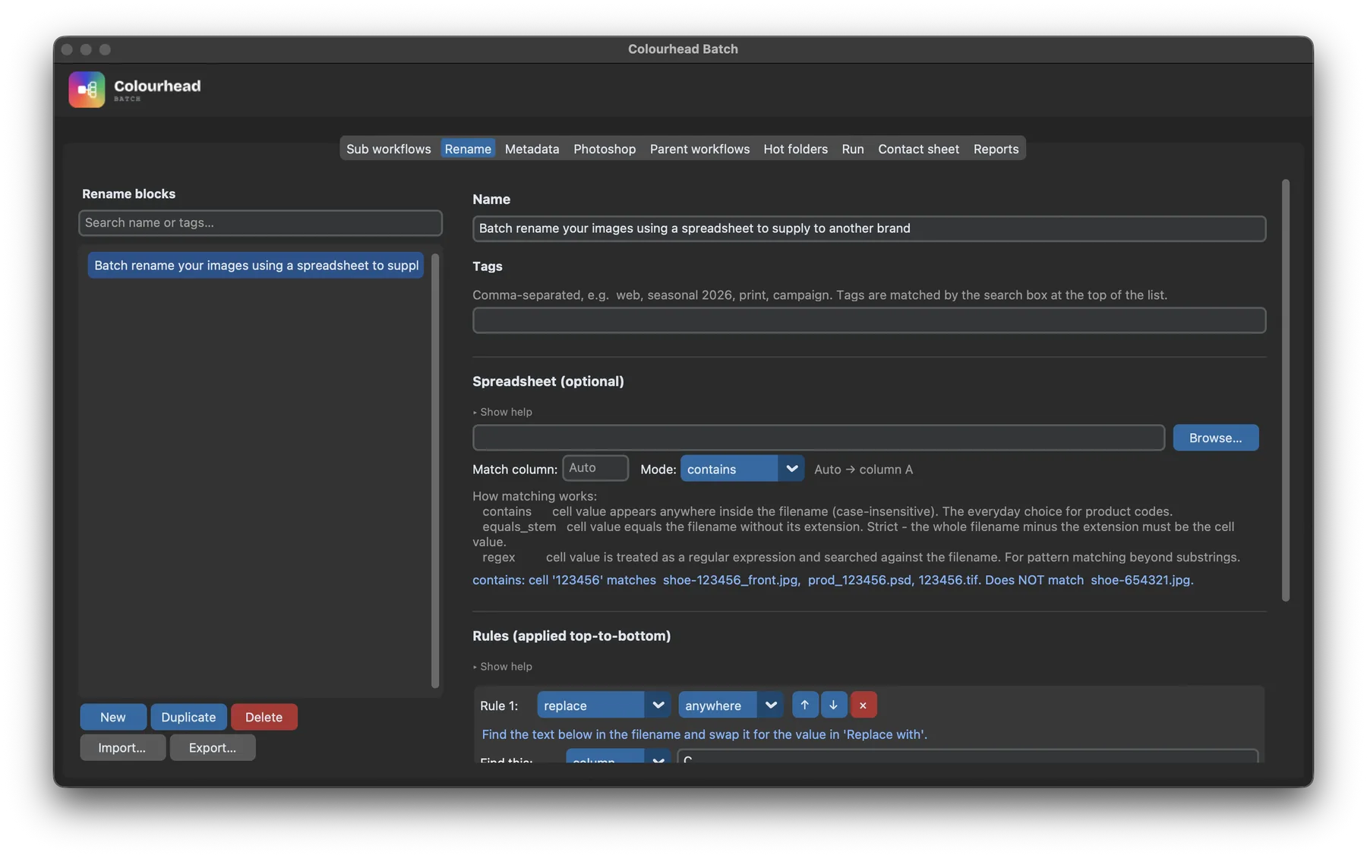Open the Run tab
This screenshot has height=858, width=1367.
pyautogui.click(x=852, y=149)
